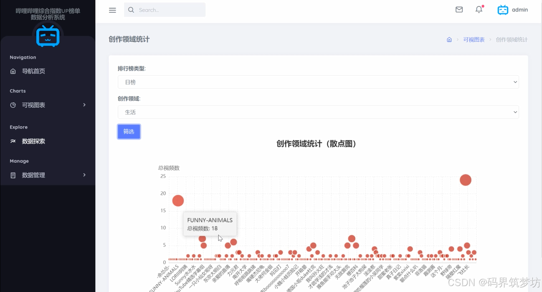Open the mail envelope icon
This screenshot has width=542, height=292.
point(459,10)
